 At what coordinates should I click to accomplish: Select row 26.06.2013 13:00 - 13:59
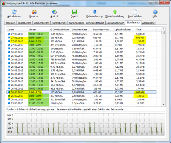[81, 78]
